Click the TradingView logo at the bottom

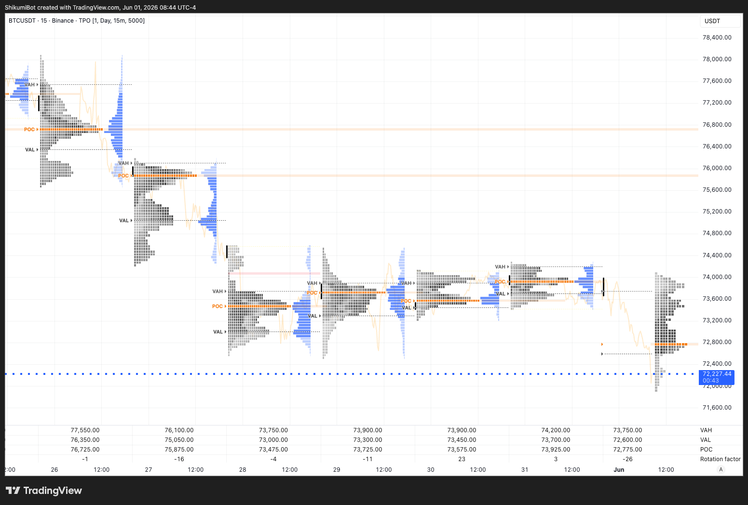(x=44, y=491)
